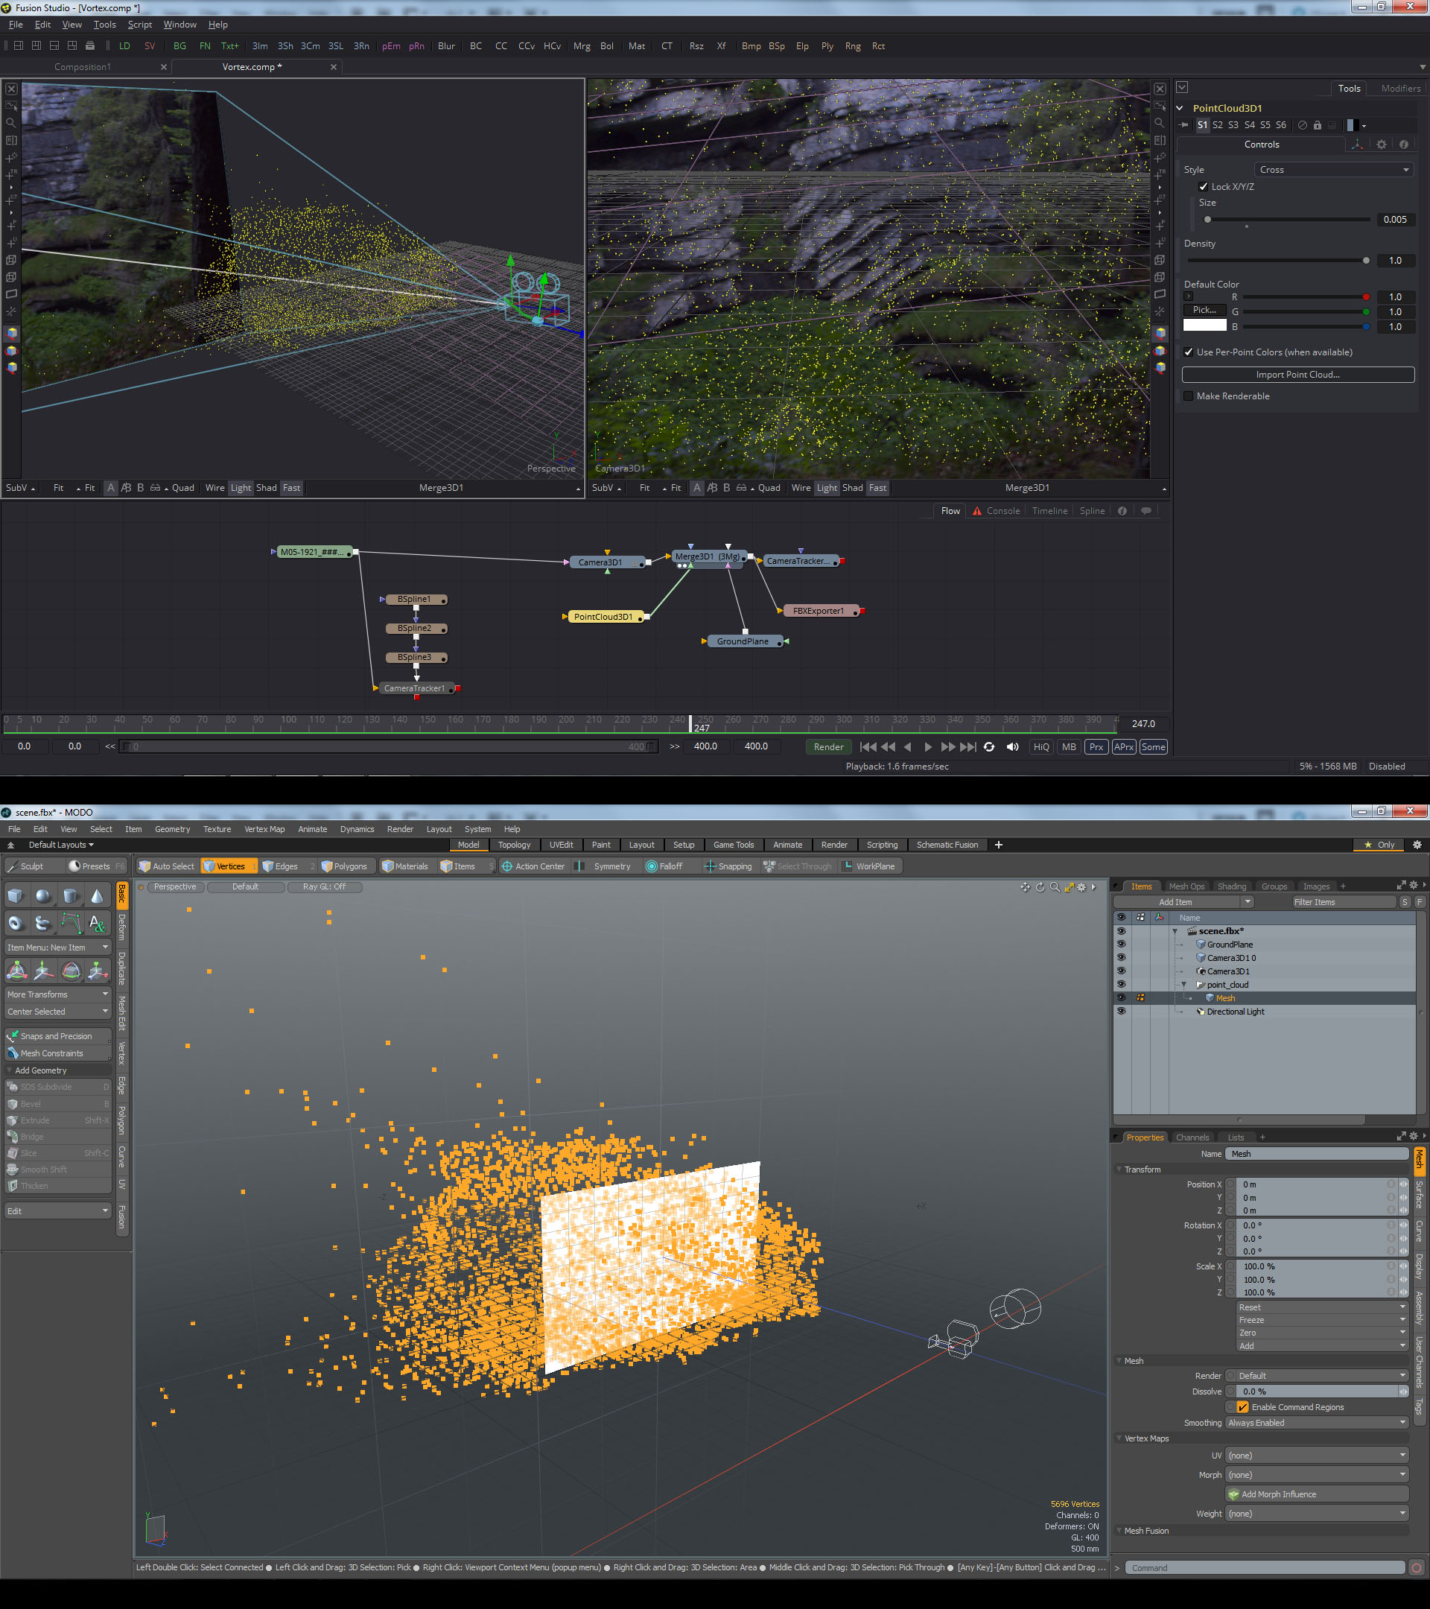
Task: Toggle visibility eye for Directional Light
Action: 1121,1011
